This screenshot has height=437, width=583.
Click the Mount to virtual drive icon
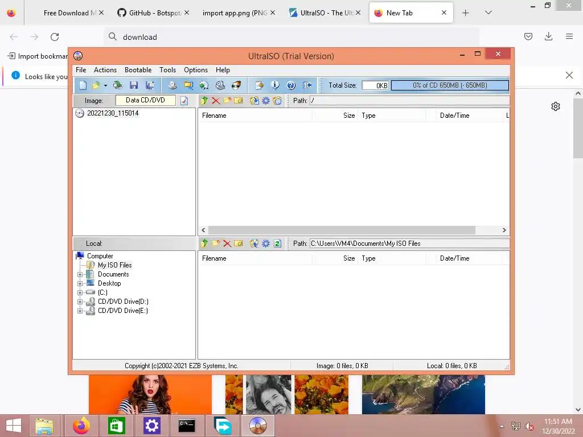coord(220,85)
